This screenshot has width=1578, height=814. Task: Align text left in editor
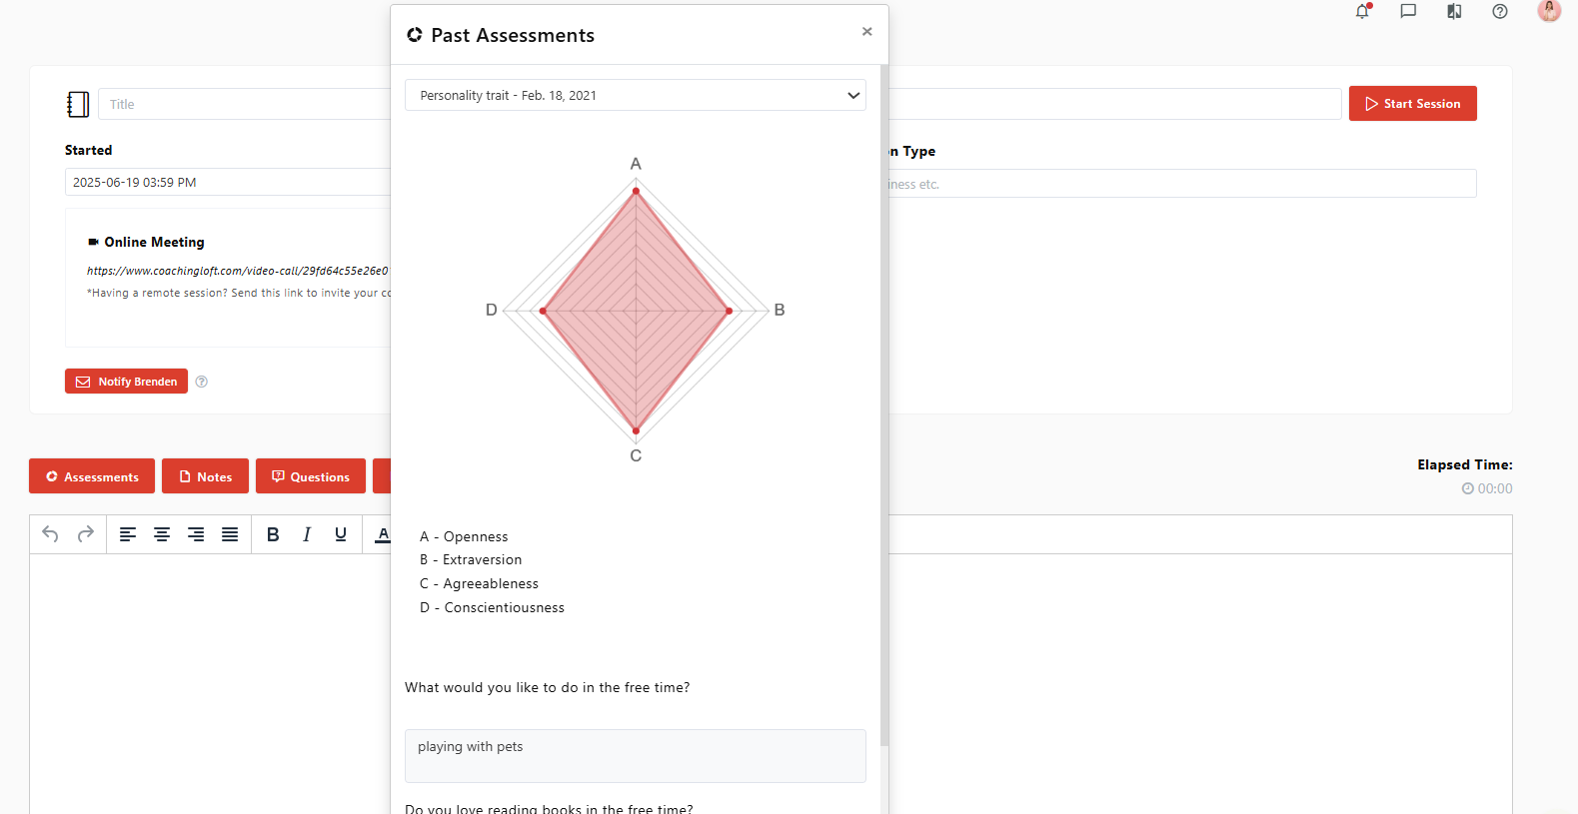128,534
